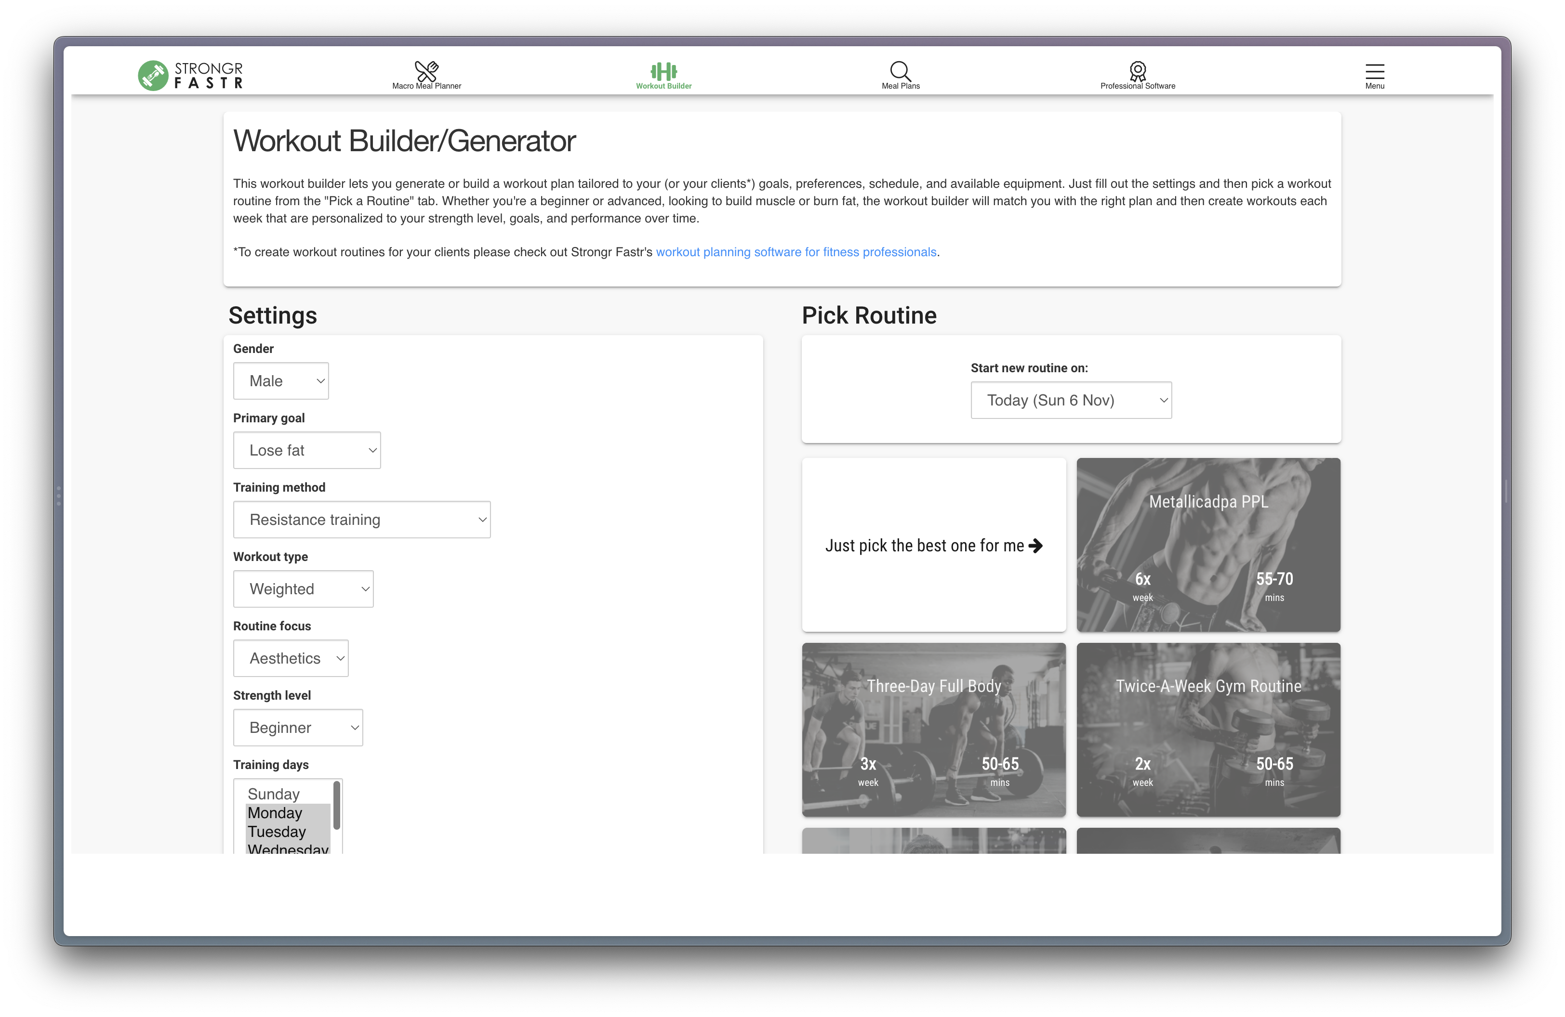Select the Three-Day Full Body routine
This screenshot has width=1565, height=1017.
pos(933,729)
